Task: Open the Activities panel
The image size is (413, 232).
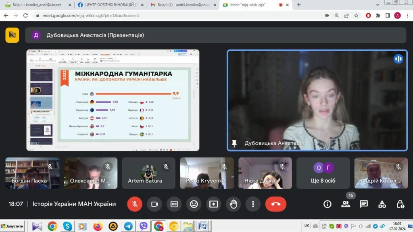Action: pos(382,204)
